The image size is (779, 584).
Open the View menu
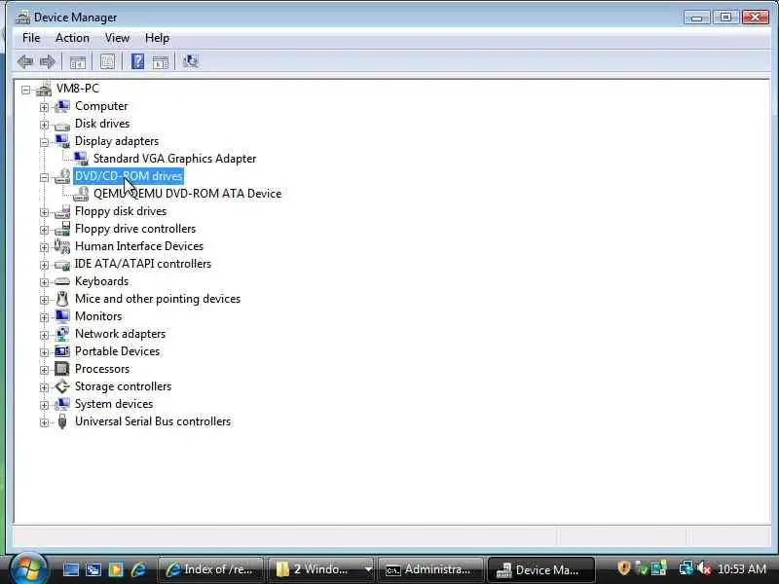[117, 38]
